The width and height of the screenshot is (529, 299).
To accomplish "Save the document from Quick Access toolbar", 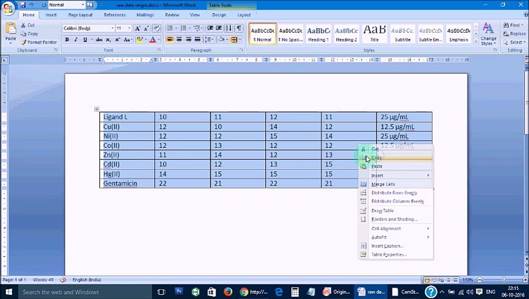I will [x=23, y=5].
